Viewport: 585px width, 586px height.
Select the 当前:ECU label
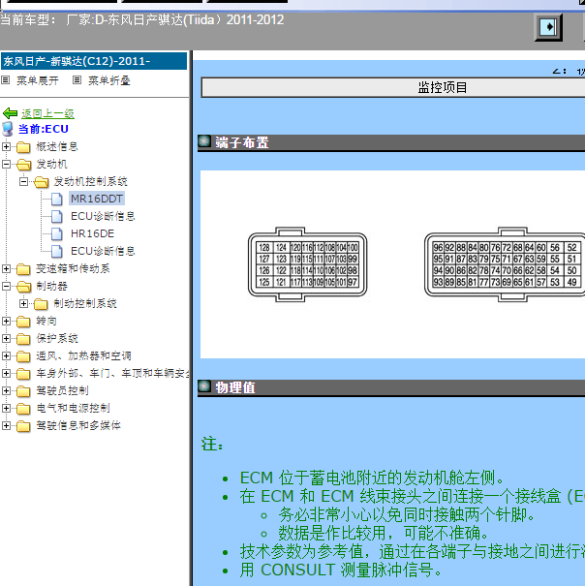click(x=44, y=129)
